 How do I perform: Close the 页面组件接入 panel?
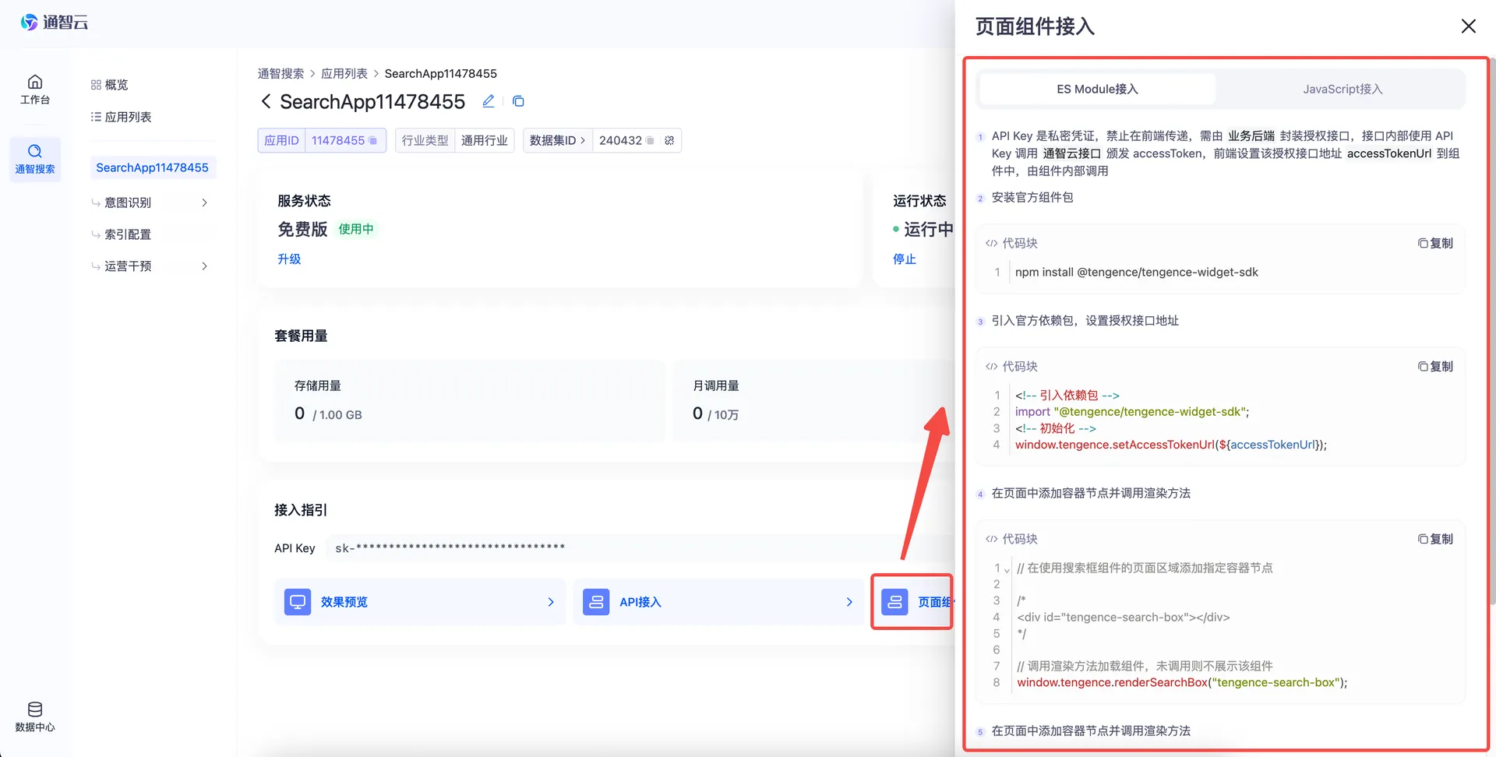tap(1469, 26)
